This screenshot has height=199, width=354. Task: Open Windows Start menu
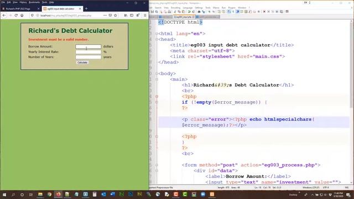pos(4,195)
